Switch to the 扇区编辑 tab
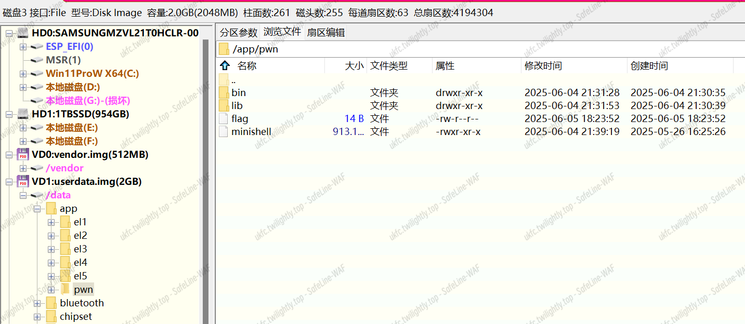 [x=325, y=33]
